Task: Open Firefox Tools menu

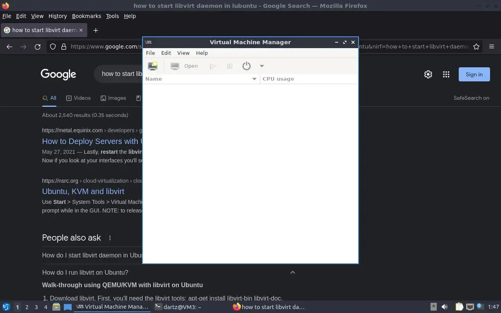Action: (112, 16)
